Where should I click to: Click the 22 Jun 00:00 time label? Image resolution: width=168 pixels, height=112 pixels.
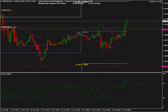pos(86,110)
